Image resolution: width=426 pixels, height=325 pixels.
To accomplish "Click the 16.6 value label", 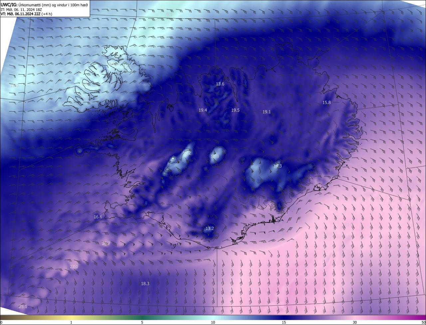I will tap(98, 217).
